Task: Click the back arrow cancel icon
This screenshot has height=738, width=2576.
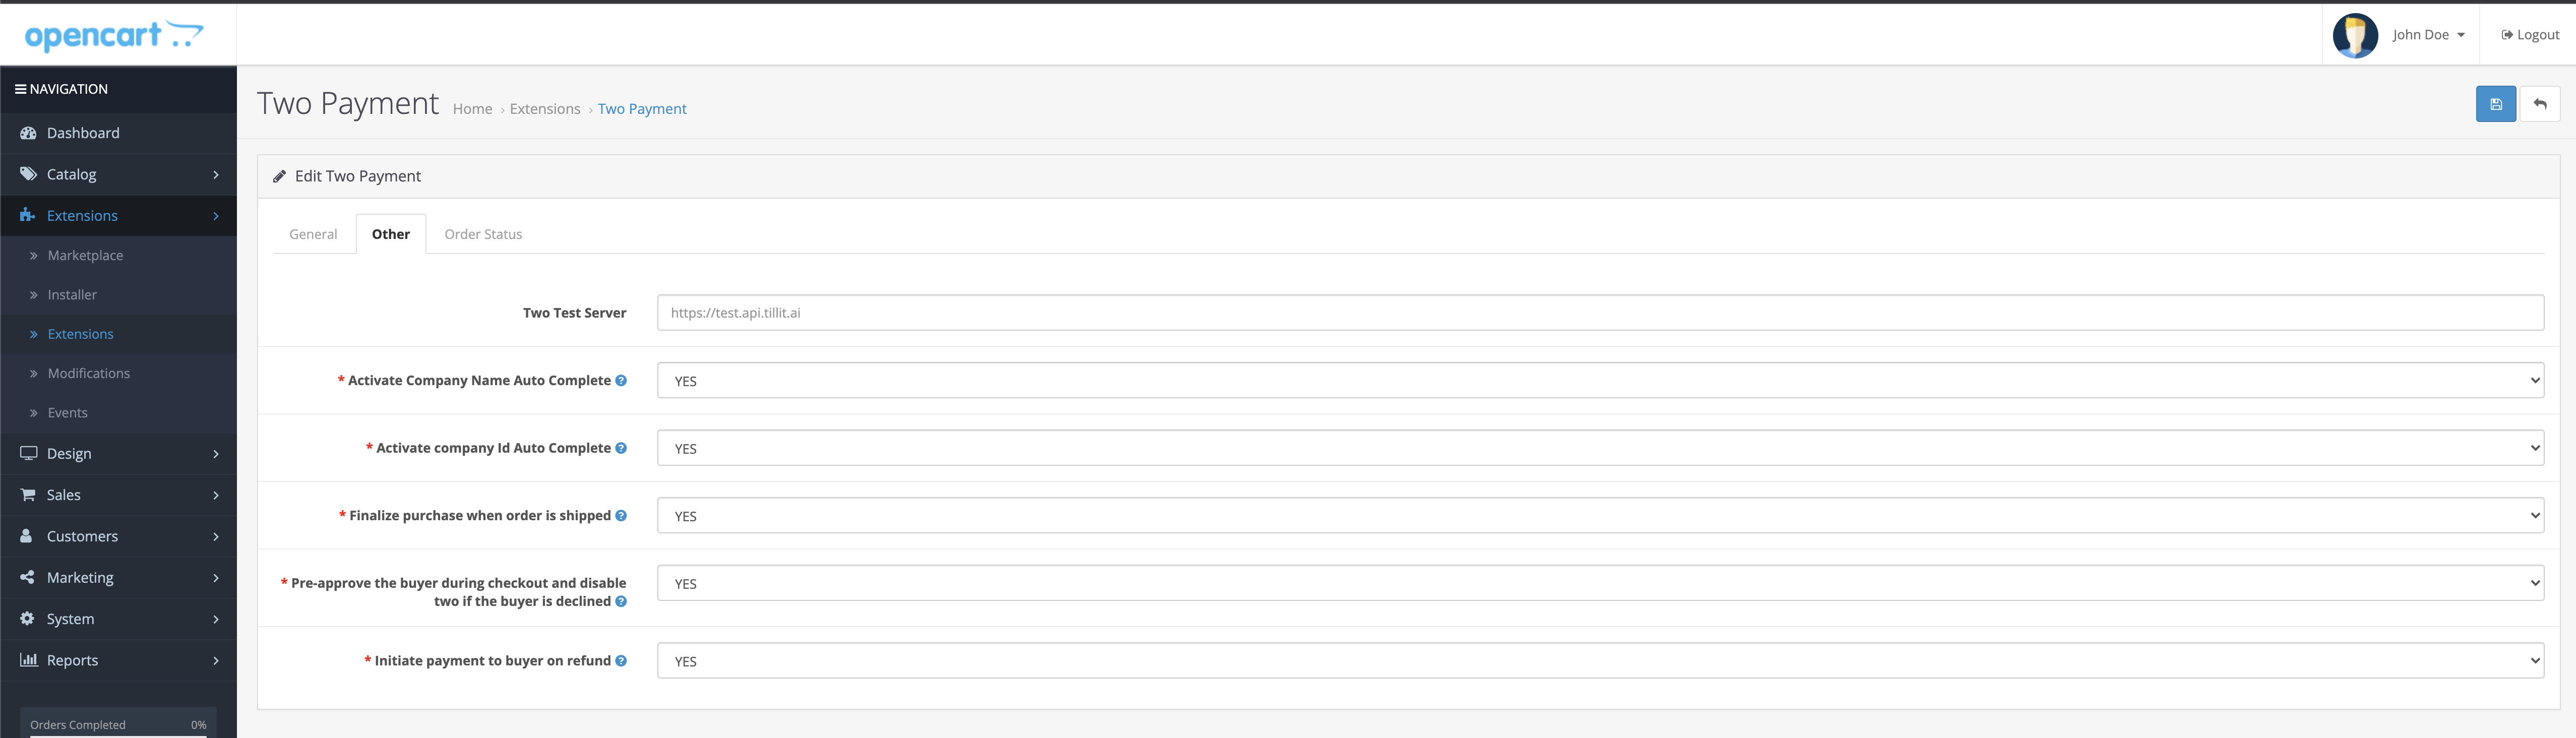Action: tap(2539, 104)
